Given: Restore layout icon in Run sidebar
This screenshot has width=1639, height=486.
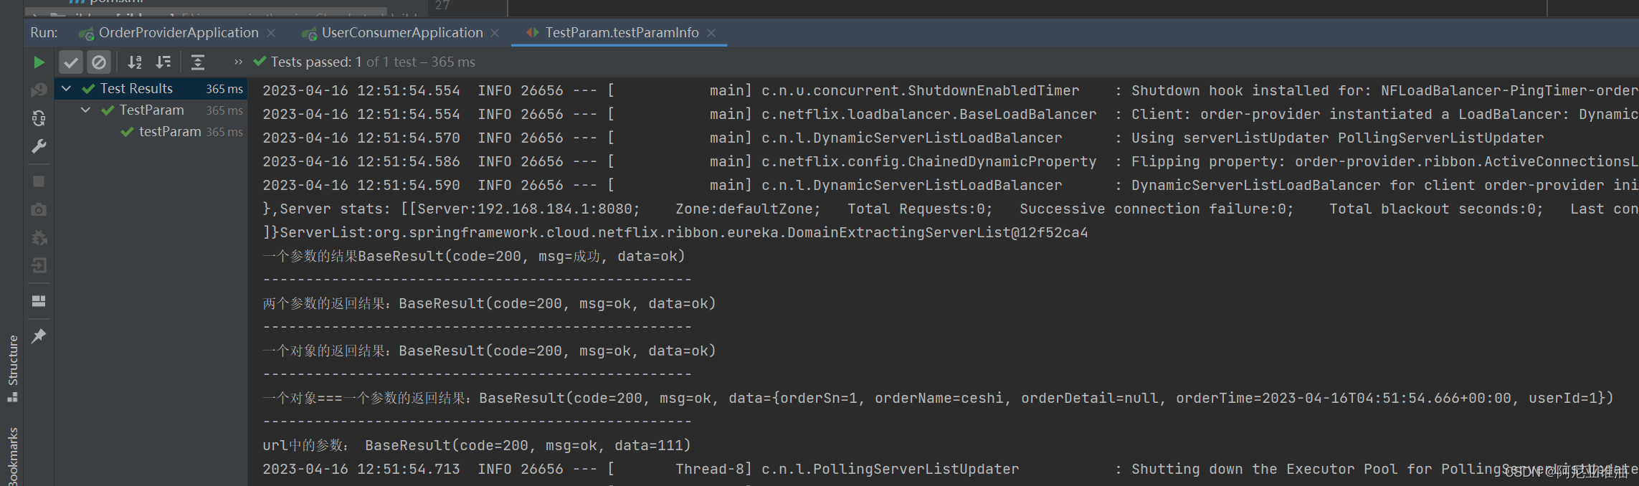Looking at the screenshot, I should pos(39,300).
